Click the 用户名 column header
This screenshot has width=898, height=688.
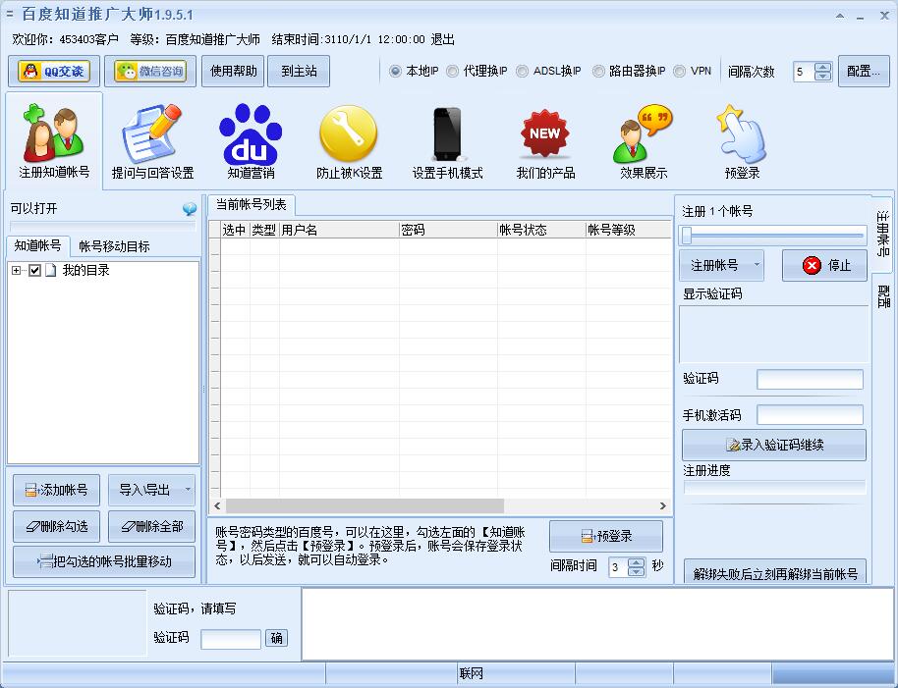[339, 230]
